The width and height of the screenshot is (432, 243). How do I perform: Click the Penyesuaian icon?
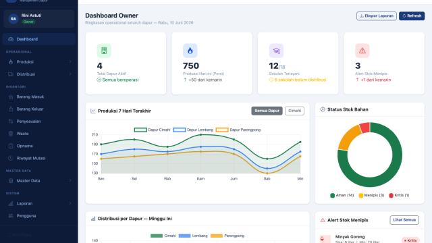pos(11,122)
